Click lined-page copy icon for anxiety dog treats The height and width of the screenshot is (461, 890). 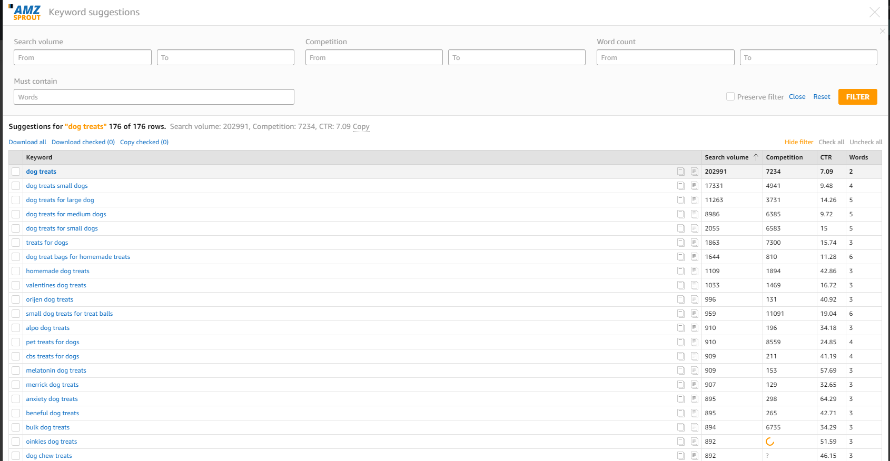click(x=694, y=399)
